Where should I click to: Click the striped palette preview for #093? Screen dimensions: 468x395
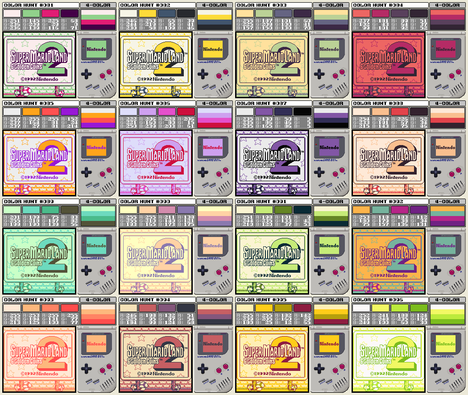(x=98, y=314)
